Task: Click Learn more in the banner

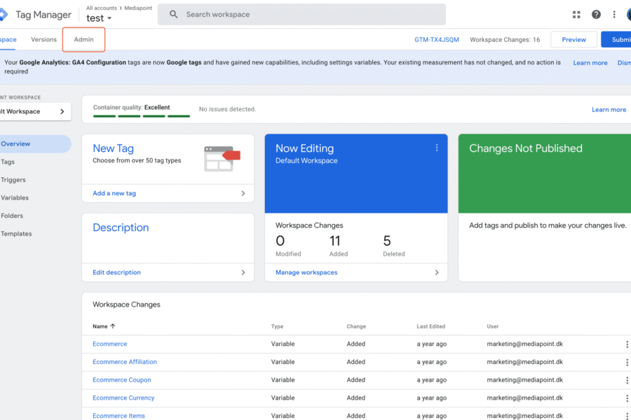Action: tap(590, 63)
